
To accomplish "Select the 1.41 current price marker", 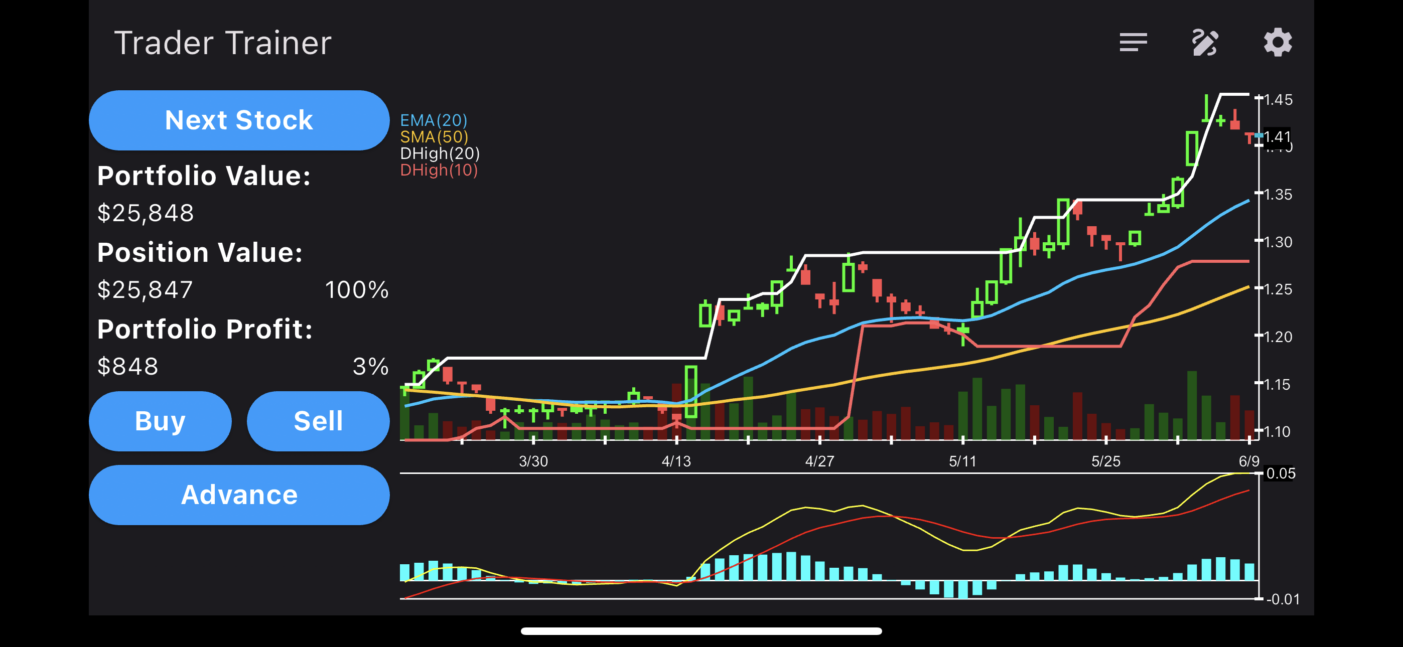I will pyautogui.click(x=1276, y=136).
